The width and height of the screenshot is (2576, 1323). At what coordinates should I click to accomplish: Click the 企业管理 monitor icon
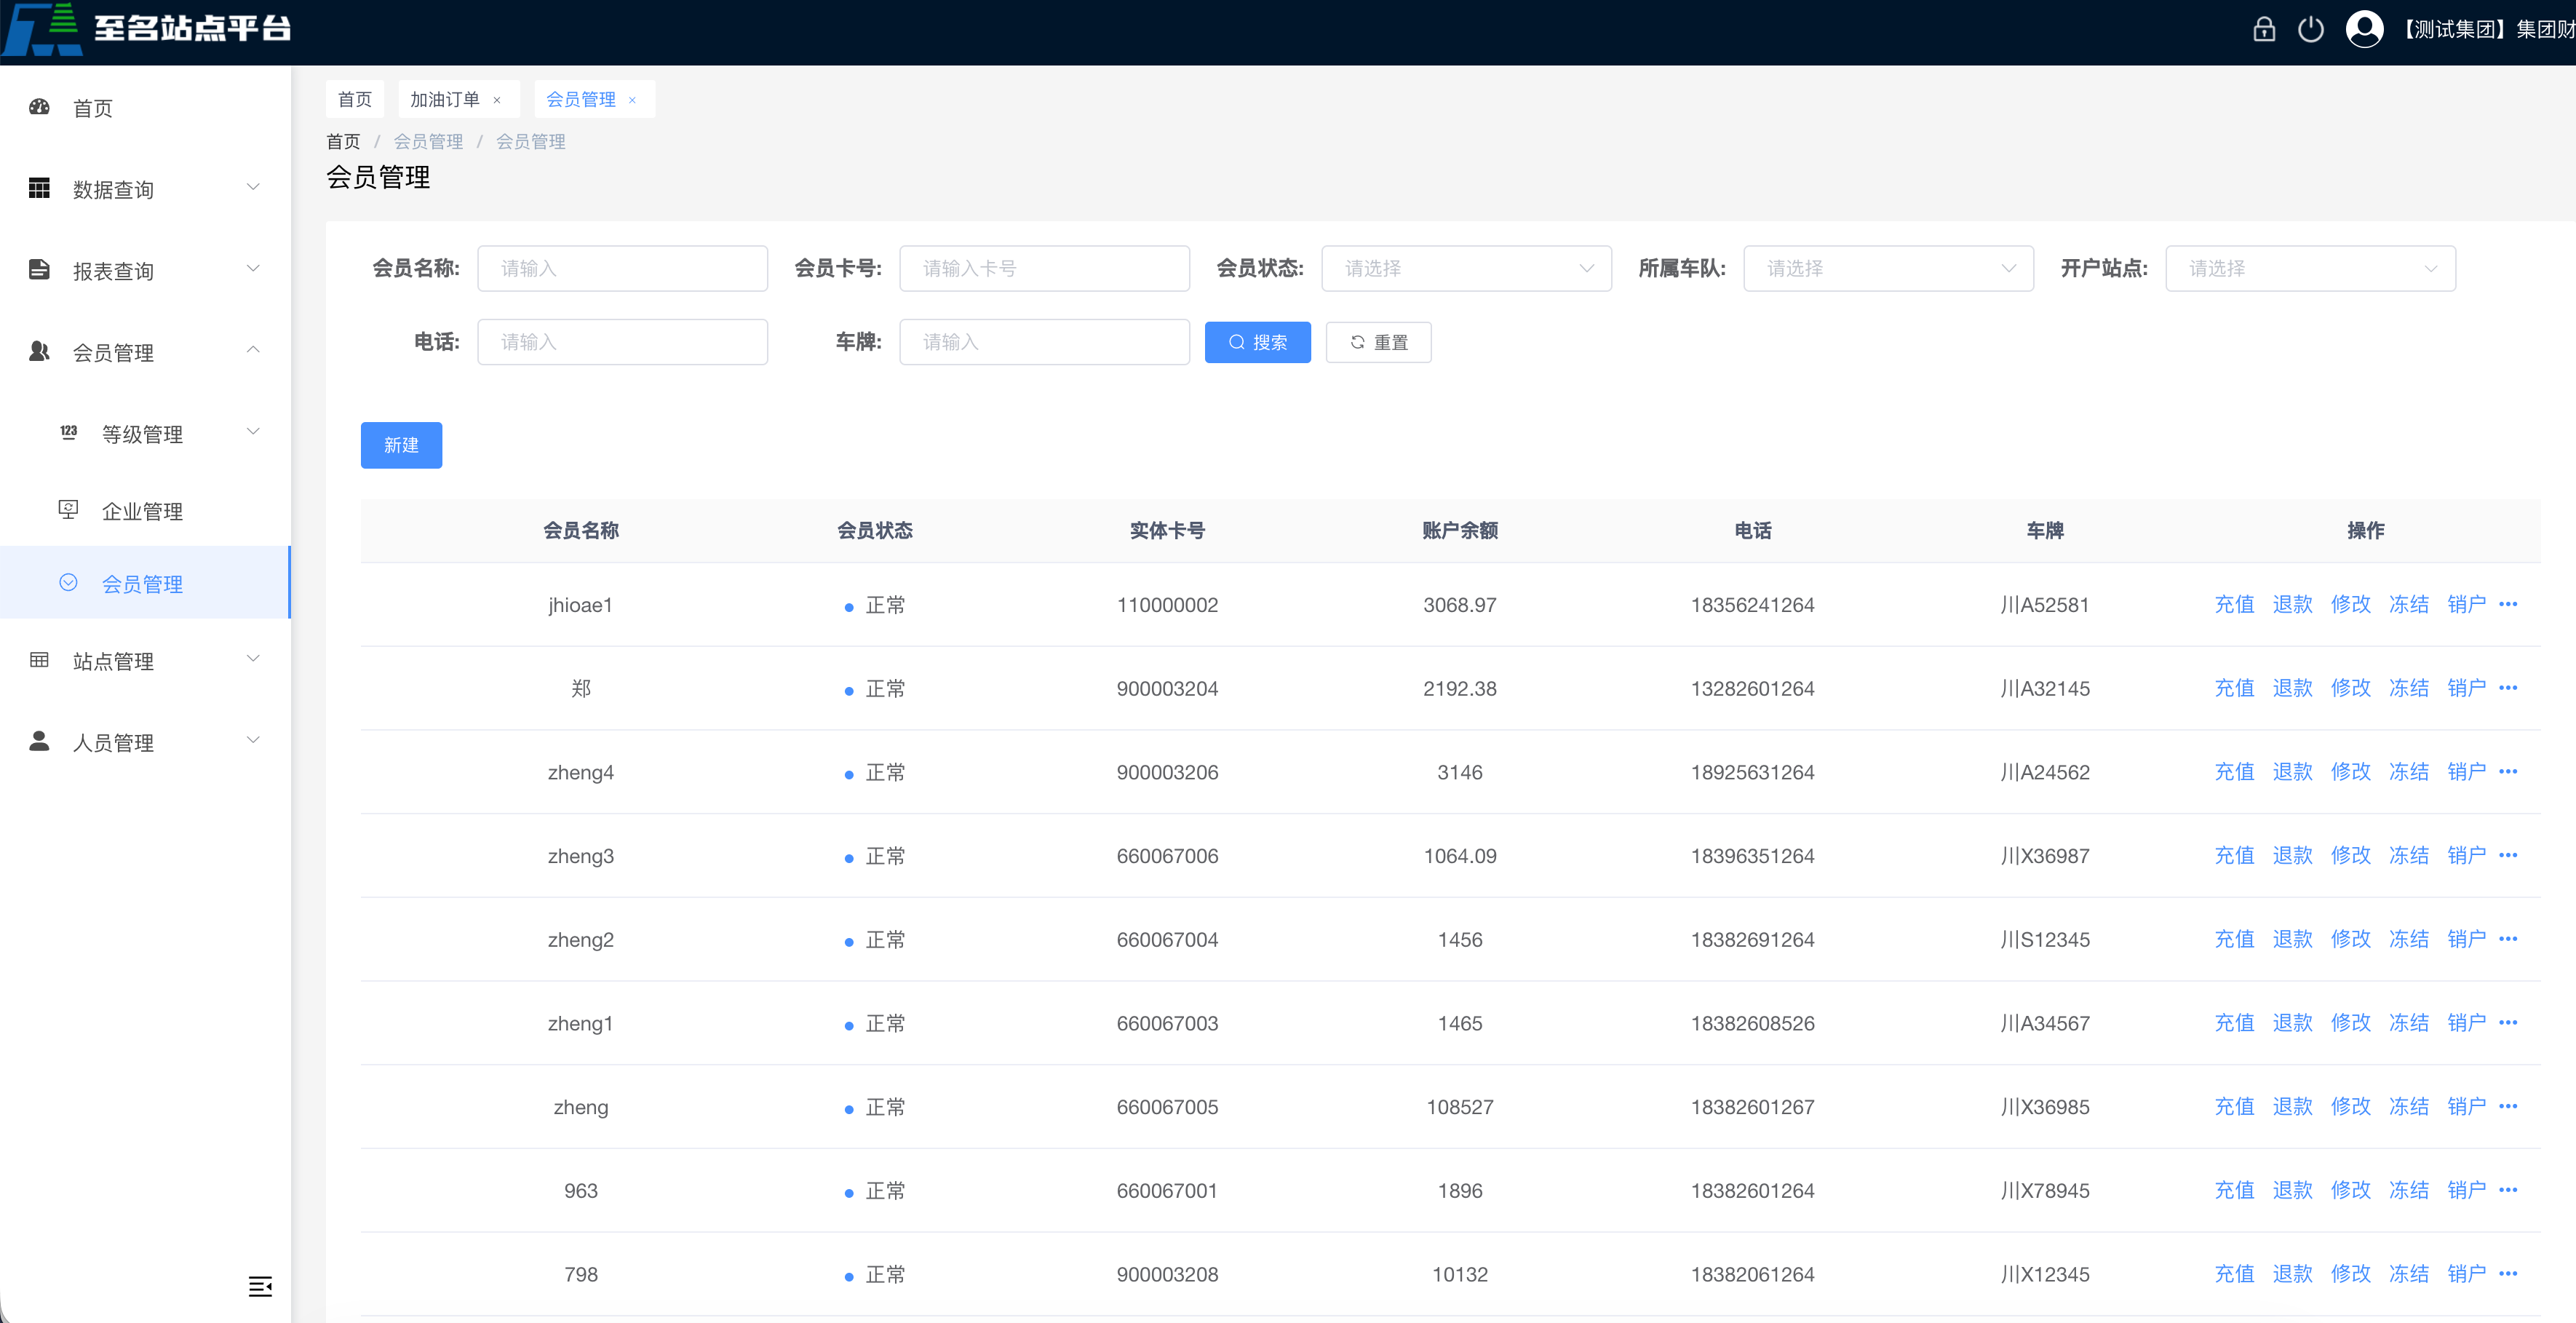click(69, 510)
